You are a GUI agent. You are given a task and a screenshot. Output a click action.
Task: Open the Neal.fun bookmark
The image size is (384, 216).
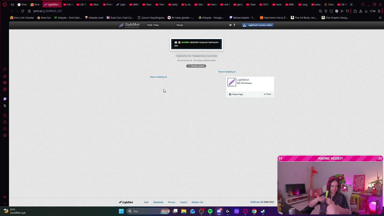(x=44, y=18)
